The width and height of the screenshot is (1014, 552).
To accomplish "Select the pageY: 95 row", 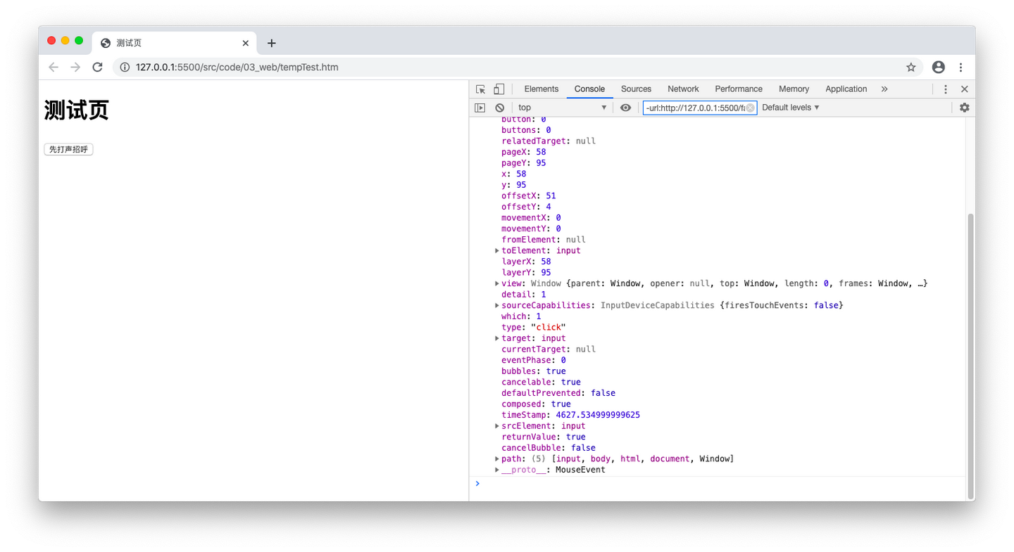I will (524, 163).
